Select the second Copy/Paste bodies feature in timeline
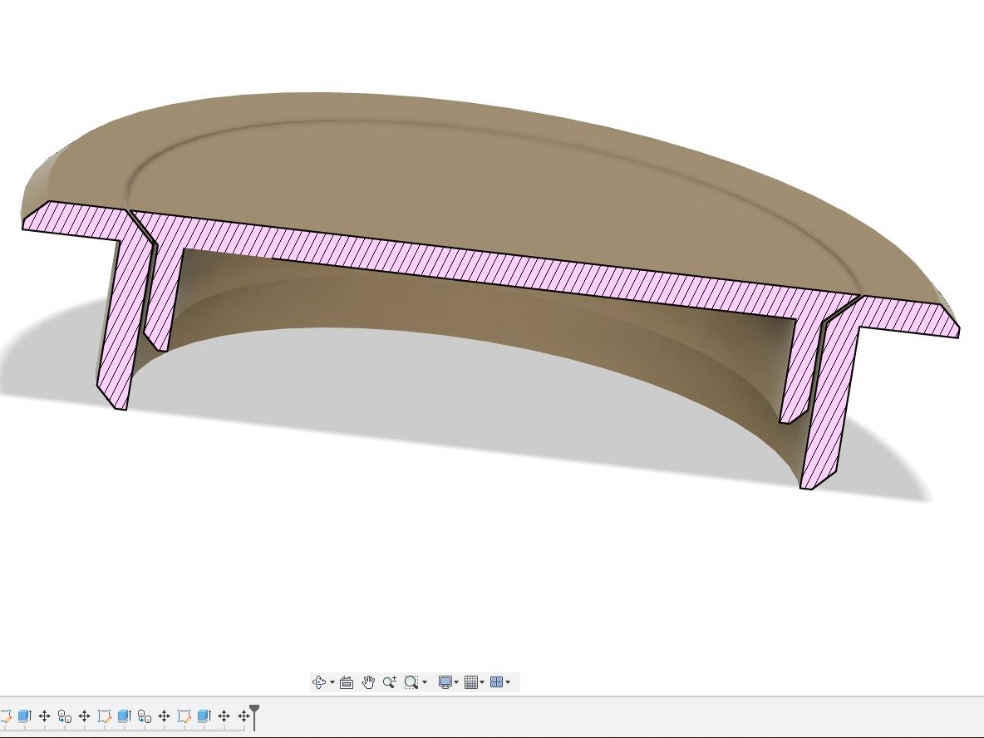984x738 pixels. 145,716
